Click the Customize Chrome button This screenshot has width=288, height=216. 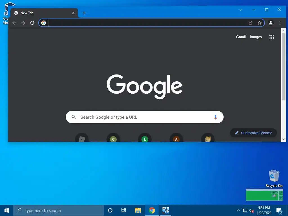[253, 133]
